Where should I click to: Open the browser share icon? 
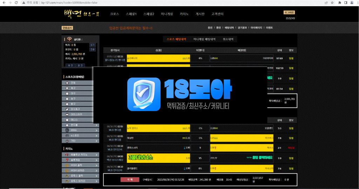(x=326, y=3)
